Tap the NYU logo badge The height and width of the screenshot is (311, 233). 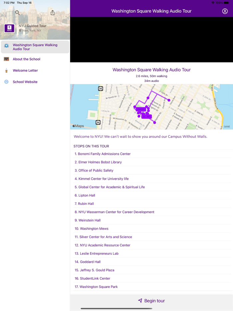tap(9, 28)
